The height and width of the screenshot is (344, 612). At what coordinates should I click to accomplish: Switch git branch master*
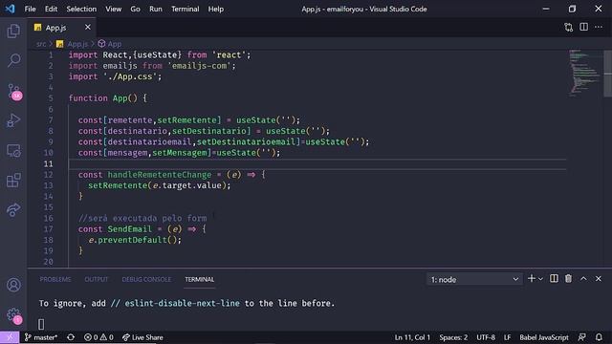pyautogui.click(x=41, y=337)
